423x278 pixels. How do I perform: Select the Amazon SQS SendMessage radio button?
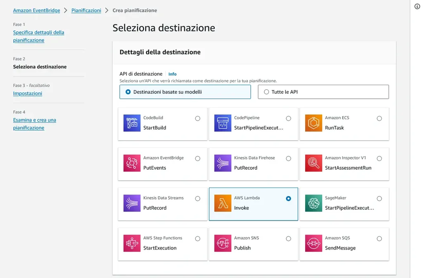coord(379,239)
